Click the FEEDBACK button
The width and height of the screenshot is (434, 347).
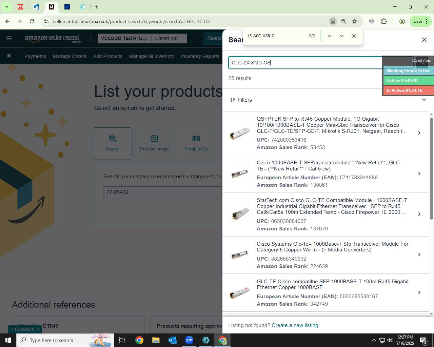(23, 329)
